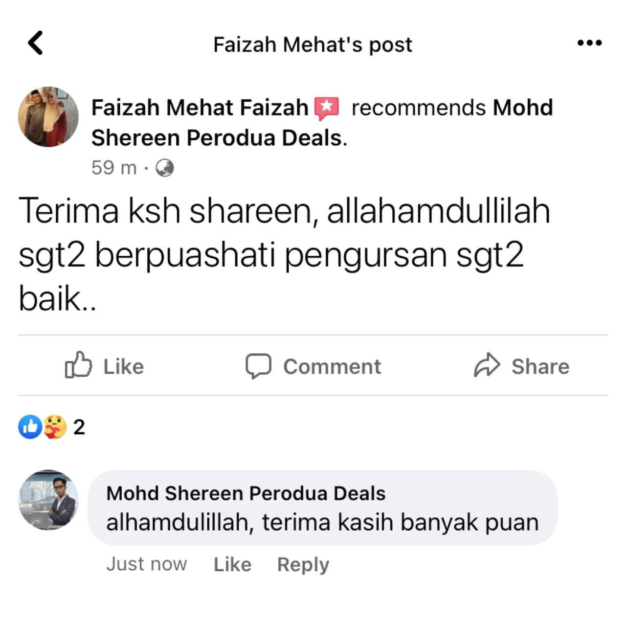
Task: Click the Just now comment timestamp
Action: tap(147, 564)
